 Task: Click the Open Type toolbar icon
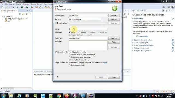pyautogui.click(x=45, y=7)
